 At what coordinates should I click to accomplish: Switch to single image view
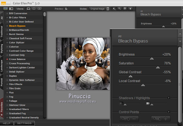click(29, 9)
